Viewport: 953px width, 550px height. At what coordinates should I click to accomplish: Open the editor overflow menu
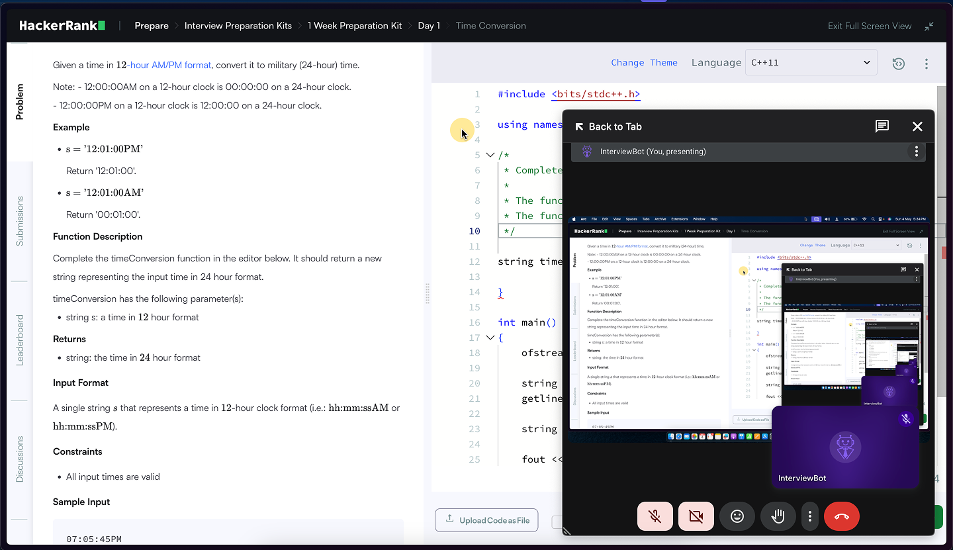pos(927,63)
